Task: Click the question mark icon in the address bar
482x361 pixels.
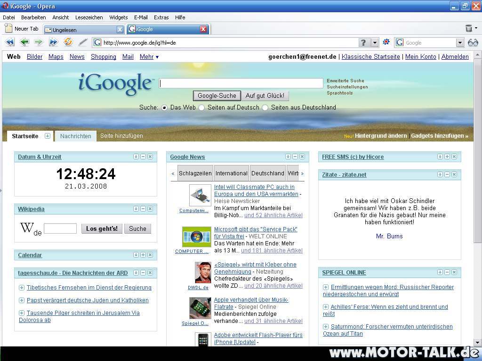Action: point(364,42)
